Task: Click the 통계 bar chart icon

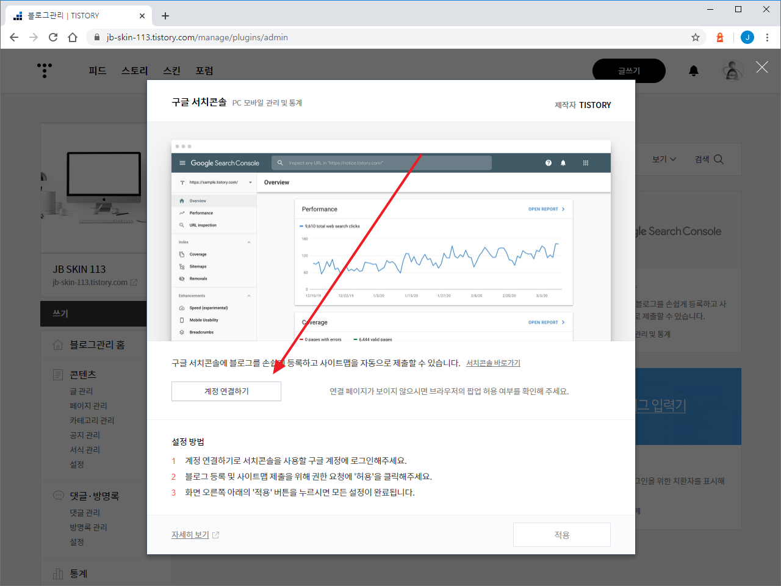Action: tap(58, 574)
